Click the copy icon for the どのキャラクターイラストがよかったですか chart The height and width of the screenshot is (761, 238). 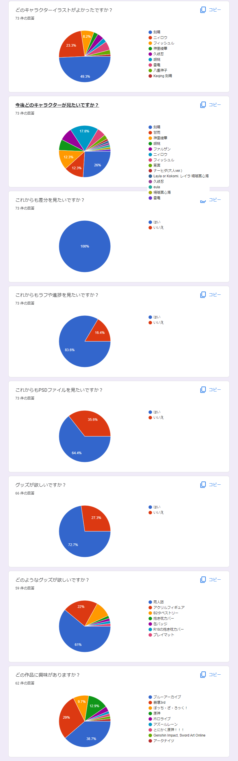coord(203,10)
